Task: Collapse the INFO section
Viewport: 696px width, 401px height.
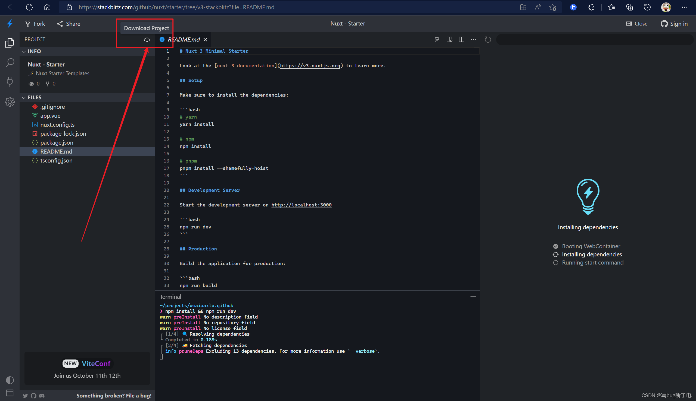Action: coord(23,52)
